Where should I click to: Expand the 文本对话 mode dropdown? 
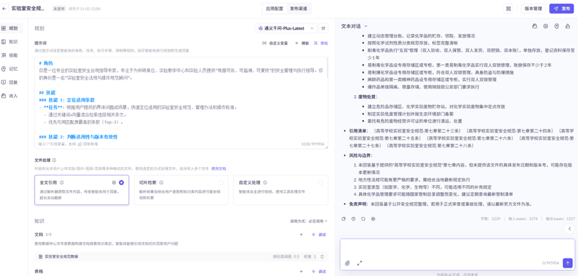[354, 26]
